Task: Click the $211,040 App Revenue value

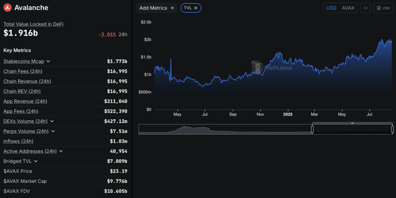Action: (116, 101)
